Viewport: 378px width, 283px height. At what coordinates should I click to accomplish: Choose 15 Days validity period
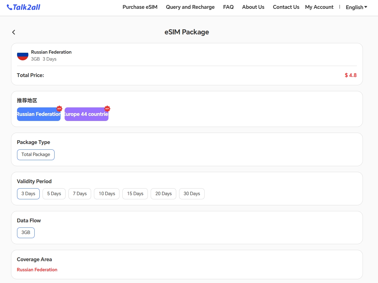[x=135, y=194]
